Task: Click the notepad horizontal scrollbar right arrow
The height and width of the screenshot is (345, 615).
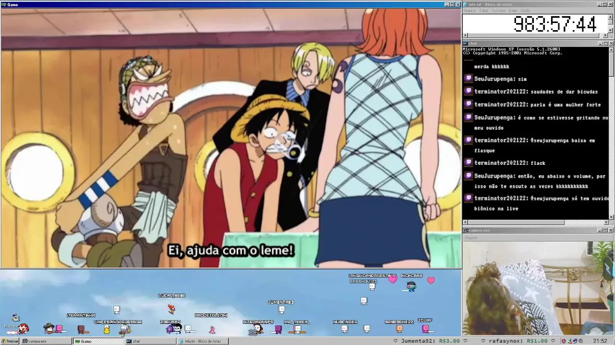Action: coord(606,35)
